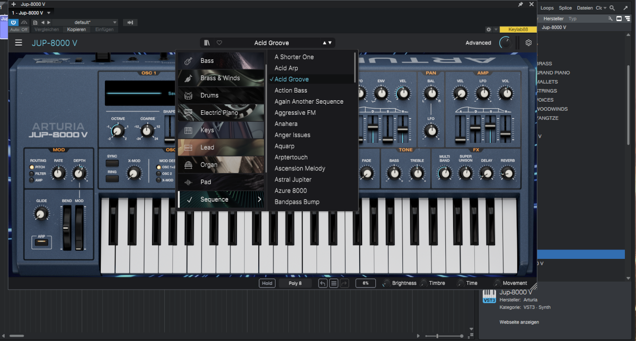Turn on the SYNC switch
This screenshot has width=636, height=341.
[x=112, y=164]
